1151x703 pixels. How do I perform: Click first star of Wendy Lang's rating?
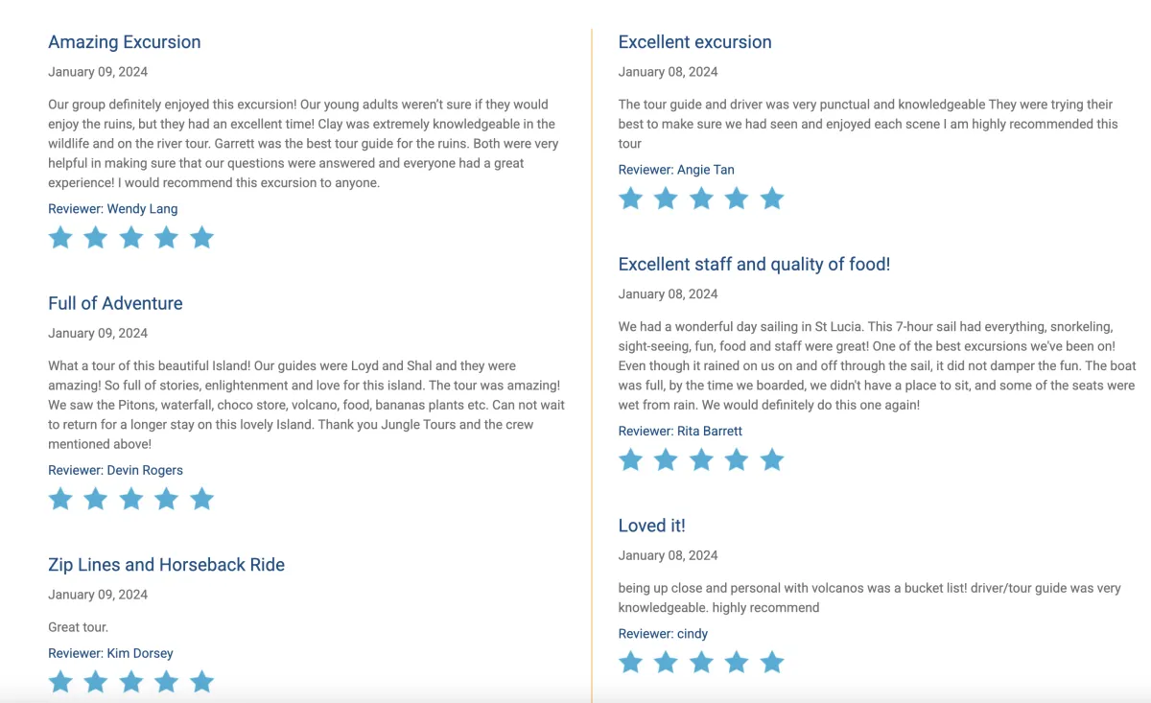pyautogui.click(x=60, y=238)
